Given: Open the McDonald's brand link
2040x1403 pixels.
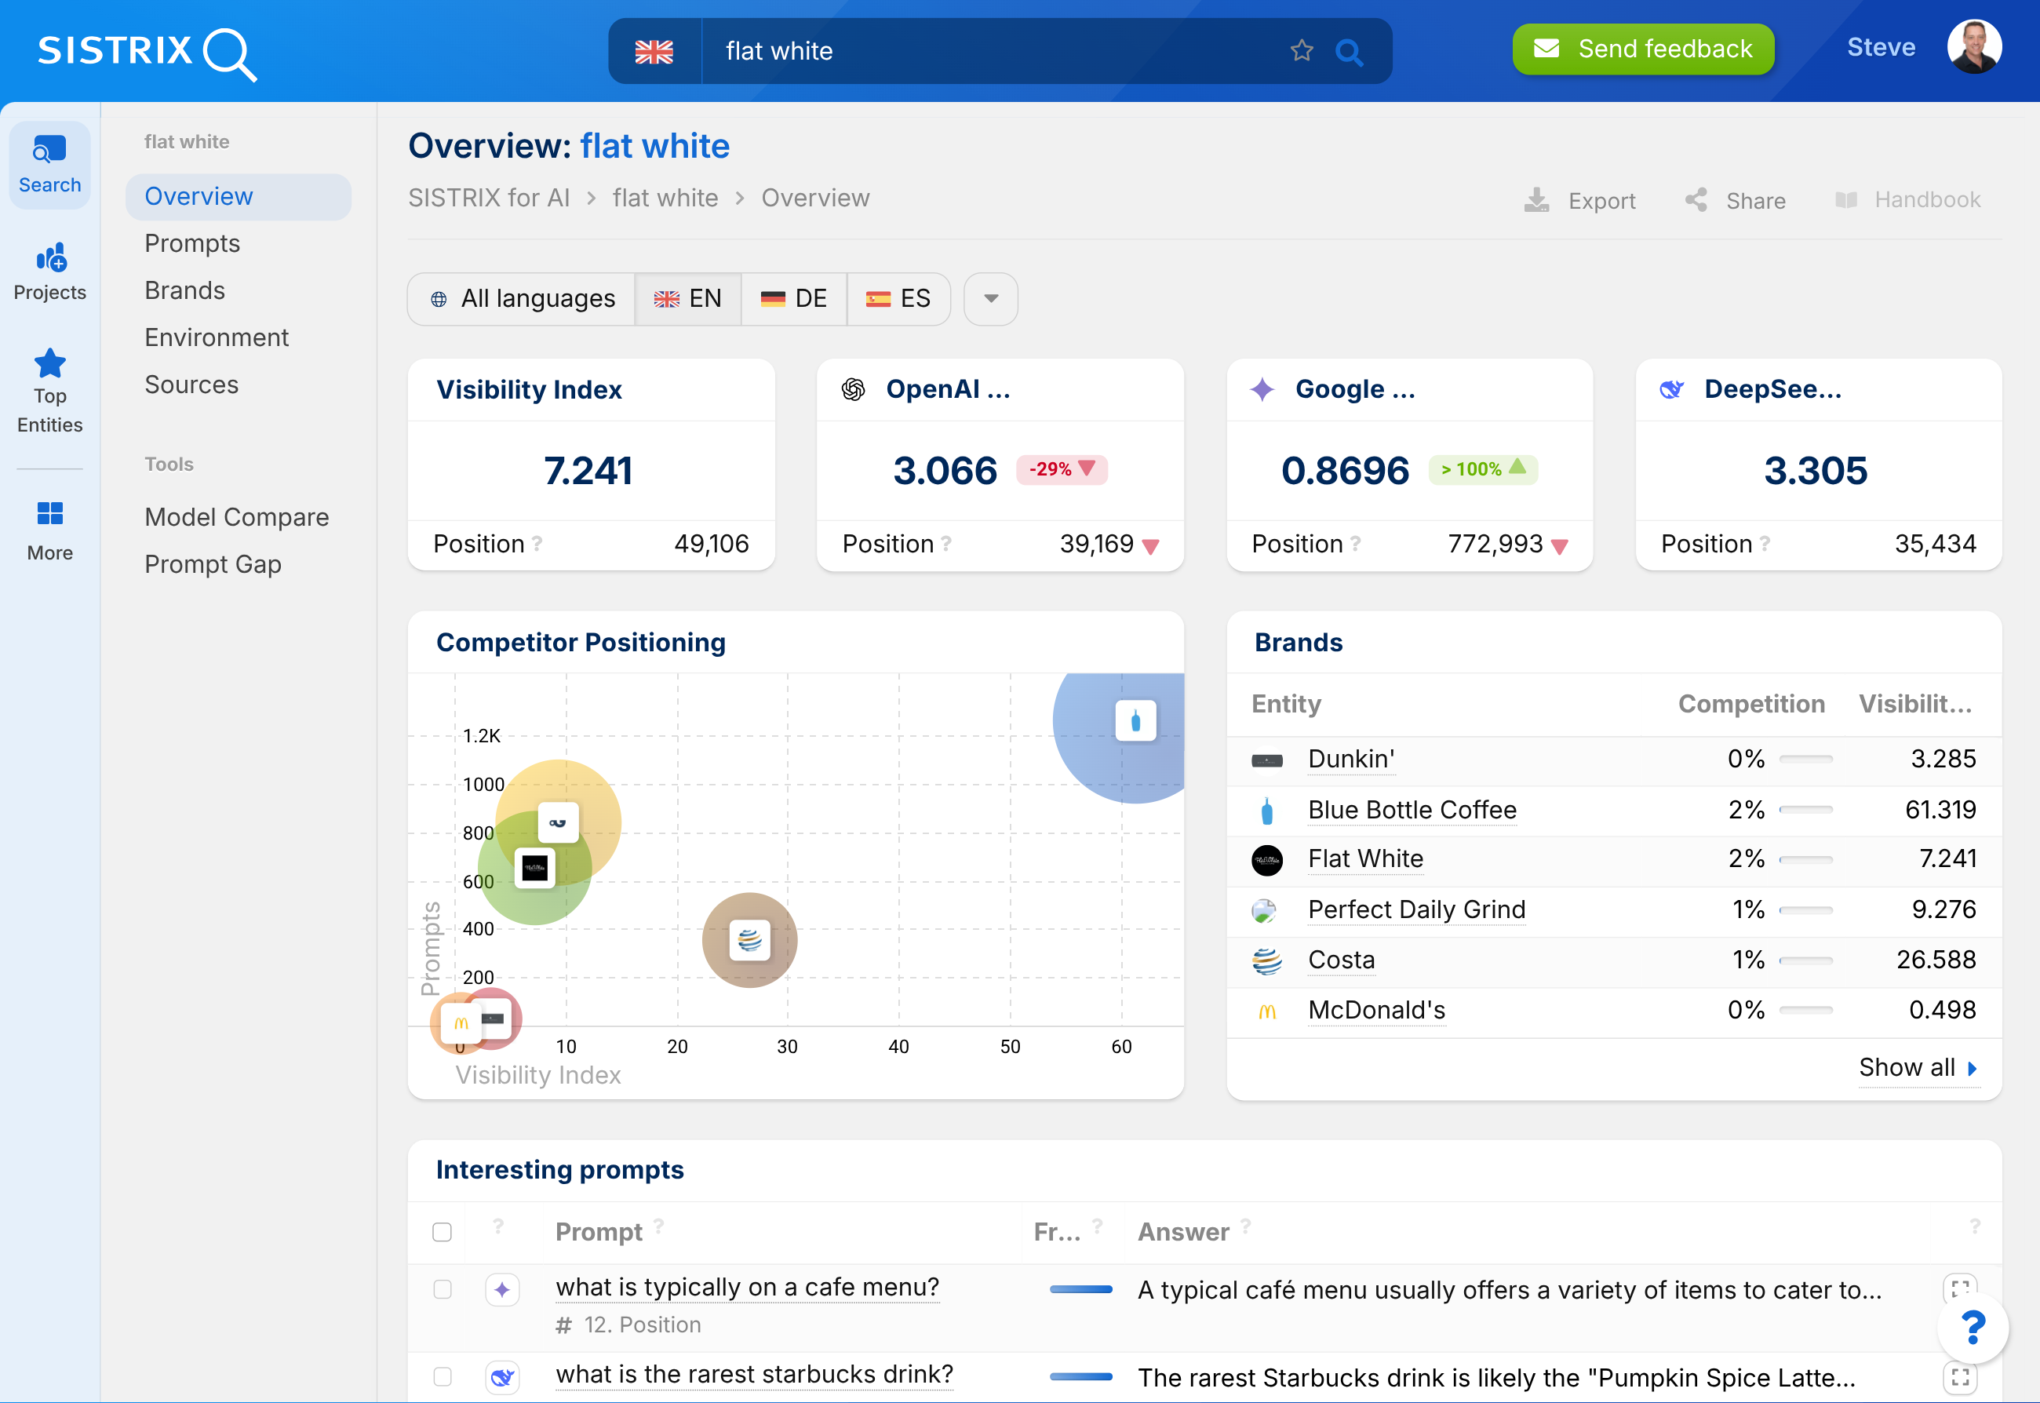Looking at the screenshot, I should (x=1376, y=1010).
